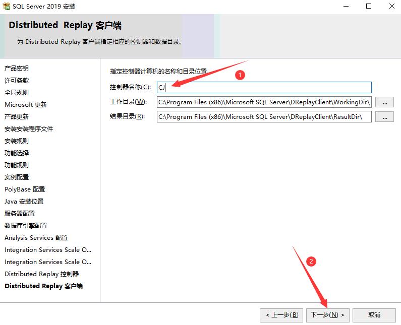This screenshot has height=325, width=401.
Task: Click the controller name input field
Action: tap(264, 87)
